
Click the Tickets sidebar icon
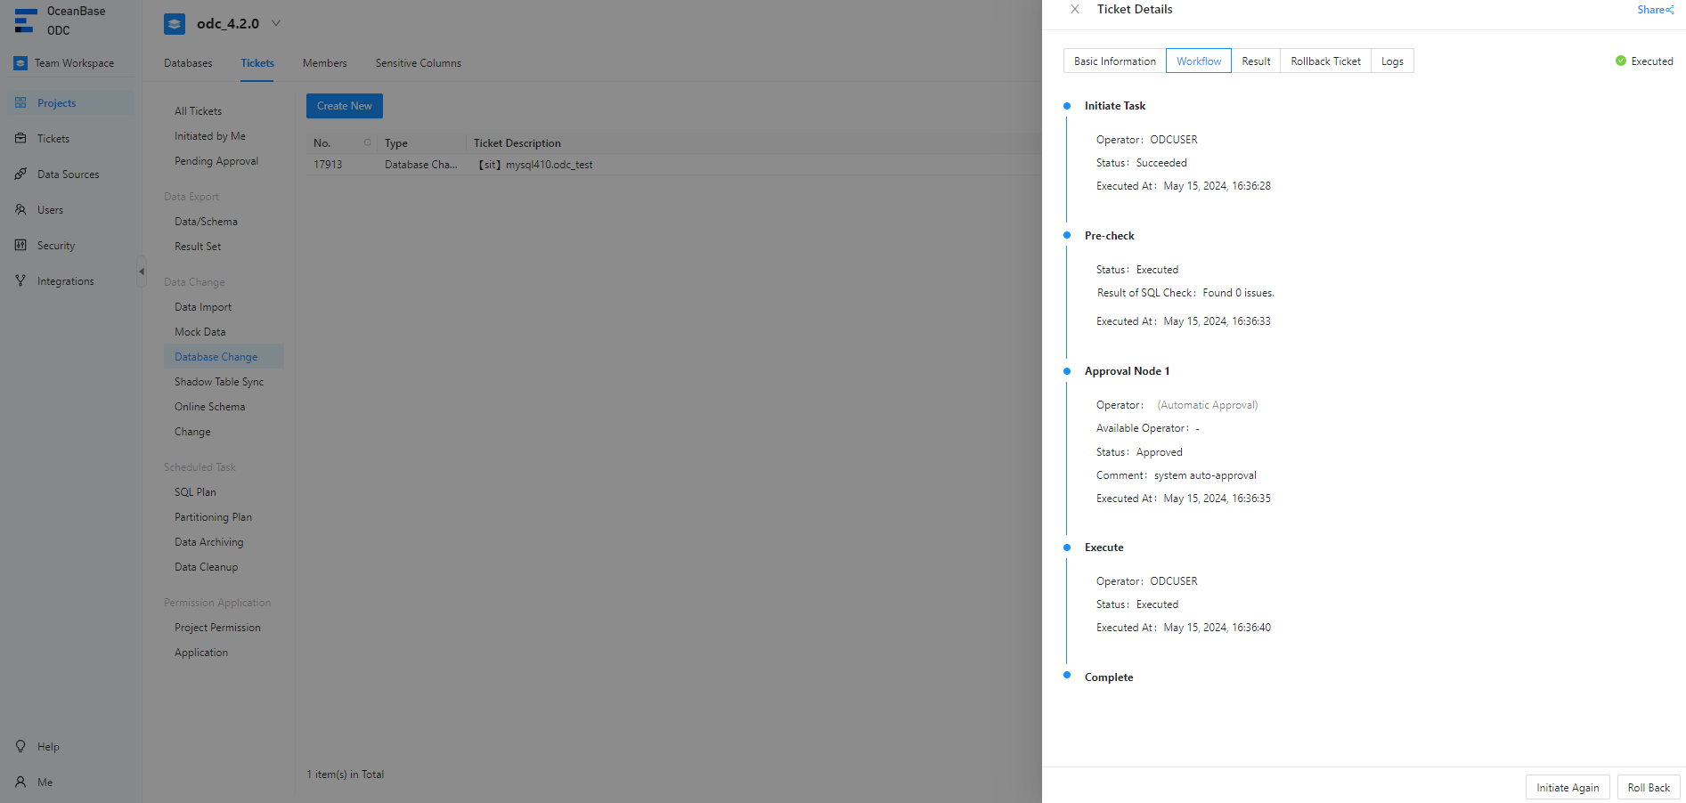[20, 139]
